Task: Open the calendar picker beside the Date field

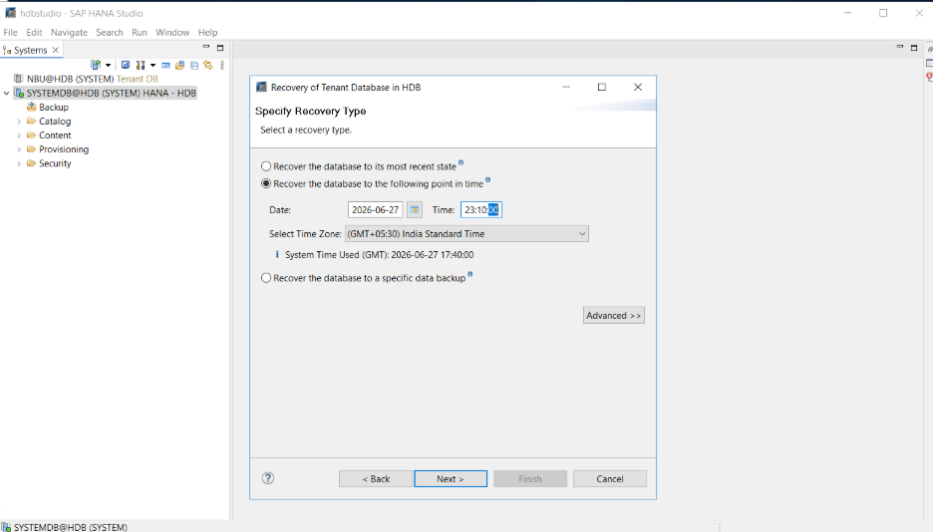Action: click(415, 210)
